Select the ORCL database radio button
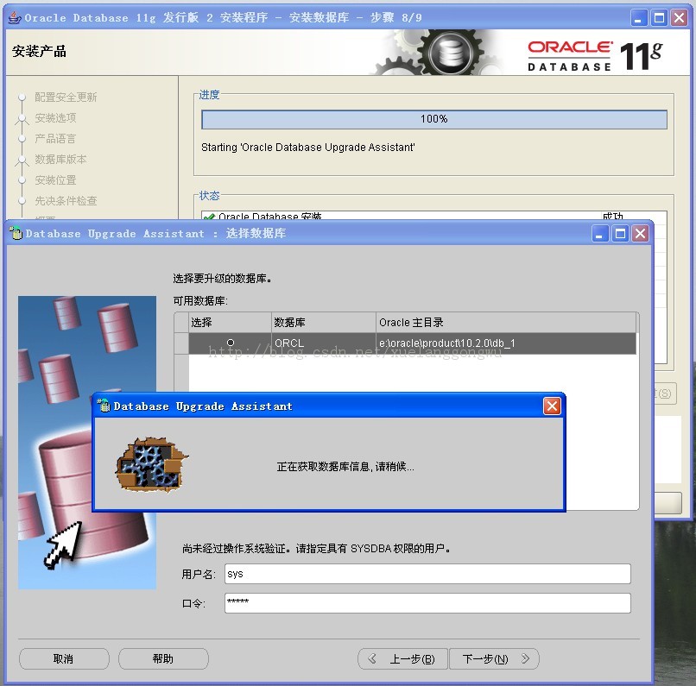696x686 pixels. pyautogui.click(x=231, y=343)
